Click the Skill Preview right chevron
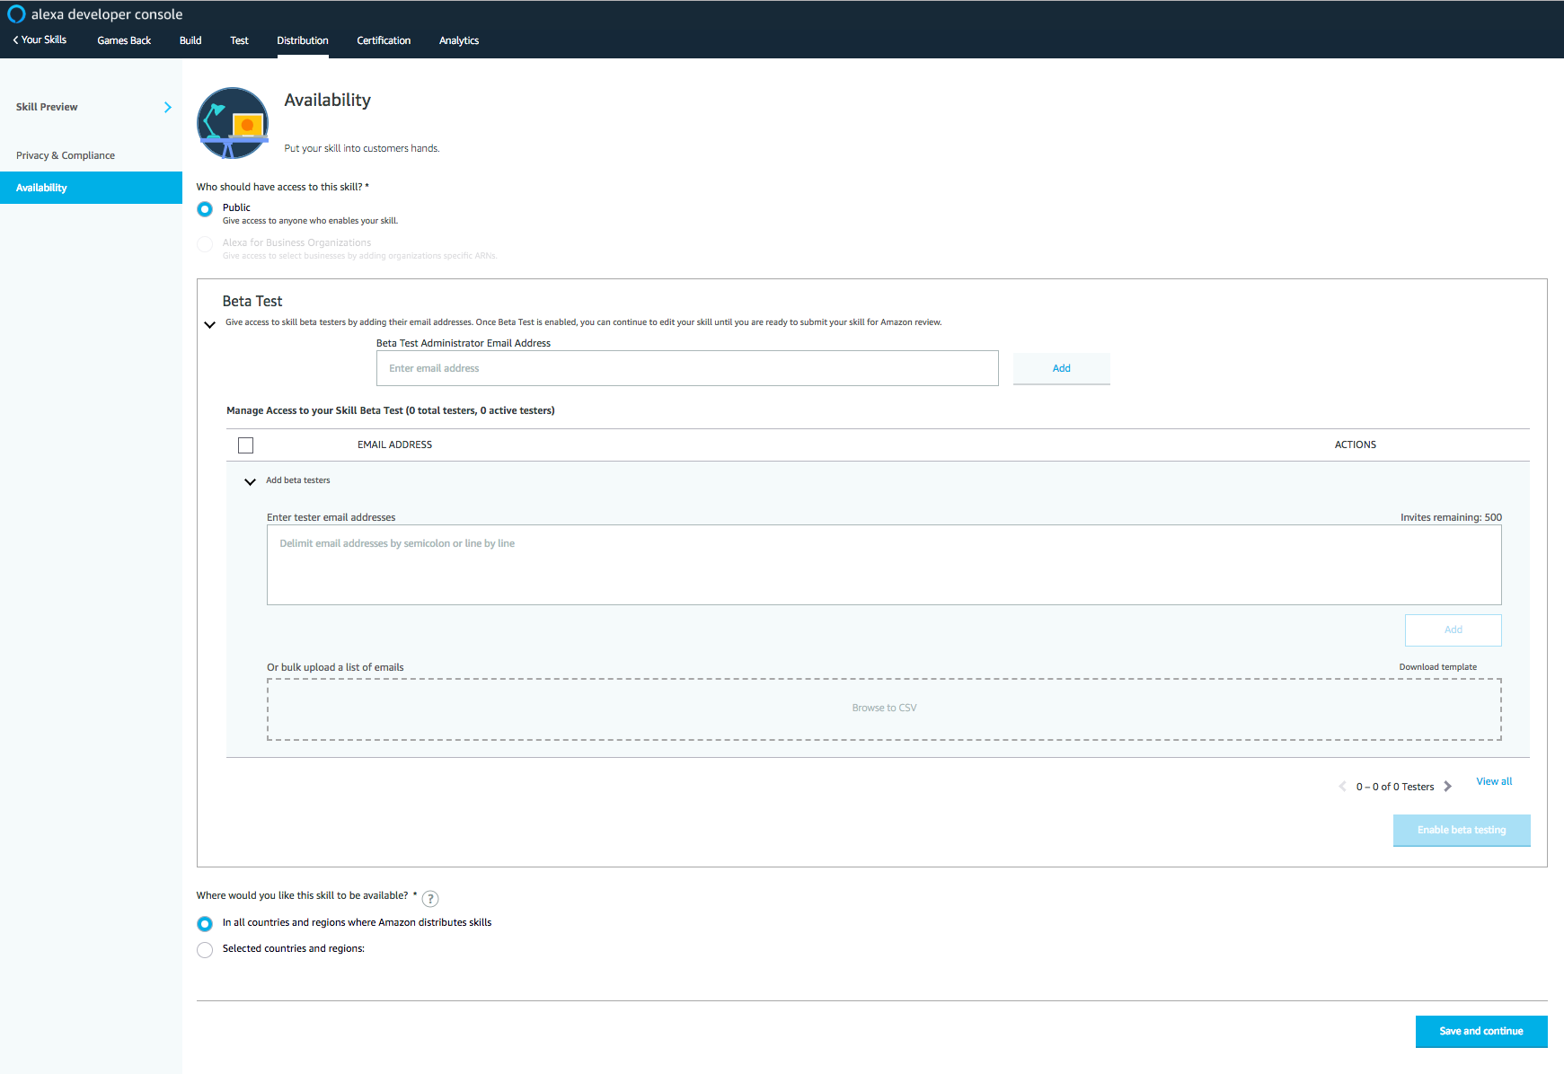The height and width of the screenshot is (1074, 1564). click(x=167, y=107)
